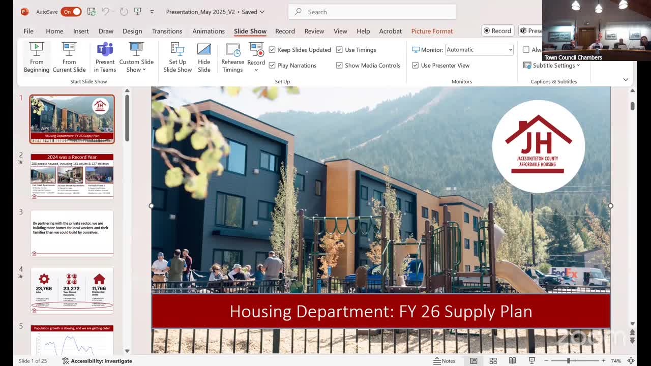Open the Draw tab

106,31
